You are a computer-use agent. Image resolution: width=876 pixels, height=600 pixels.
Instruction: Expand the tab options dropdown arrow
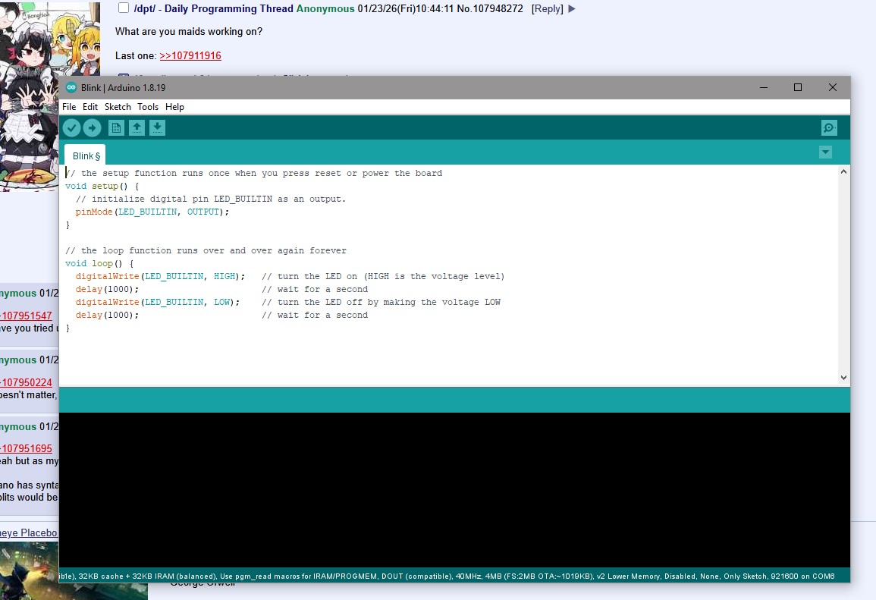click(825, 152)
